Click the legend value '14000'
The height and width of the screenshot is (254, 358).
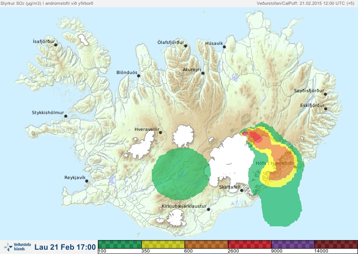tap(321, 251)
